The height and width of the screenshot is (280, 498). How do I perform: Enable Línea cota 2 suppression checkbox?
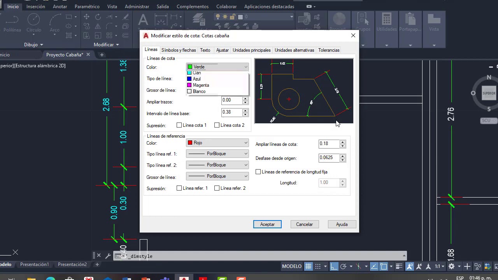pos(217,125)
